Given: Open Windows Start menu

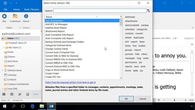Looking at the screenshot, I should 5,106.
